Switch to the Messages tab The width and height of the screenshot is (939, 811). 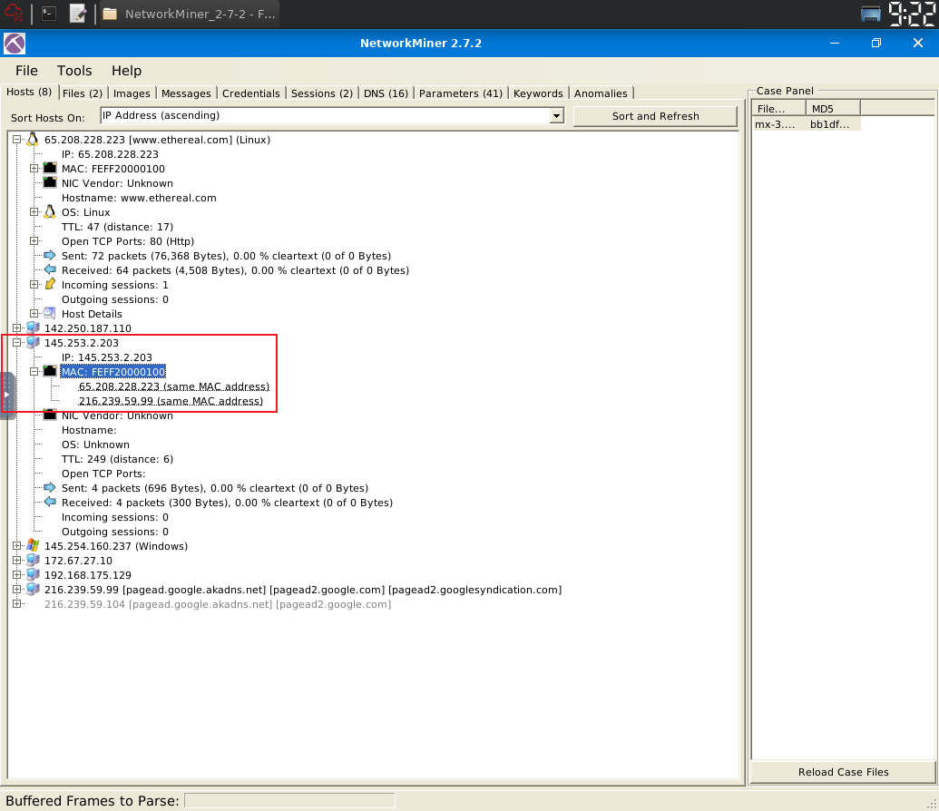click(x=186, y=93)
